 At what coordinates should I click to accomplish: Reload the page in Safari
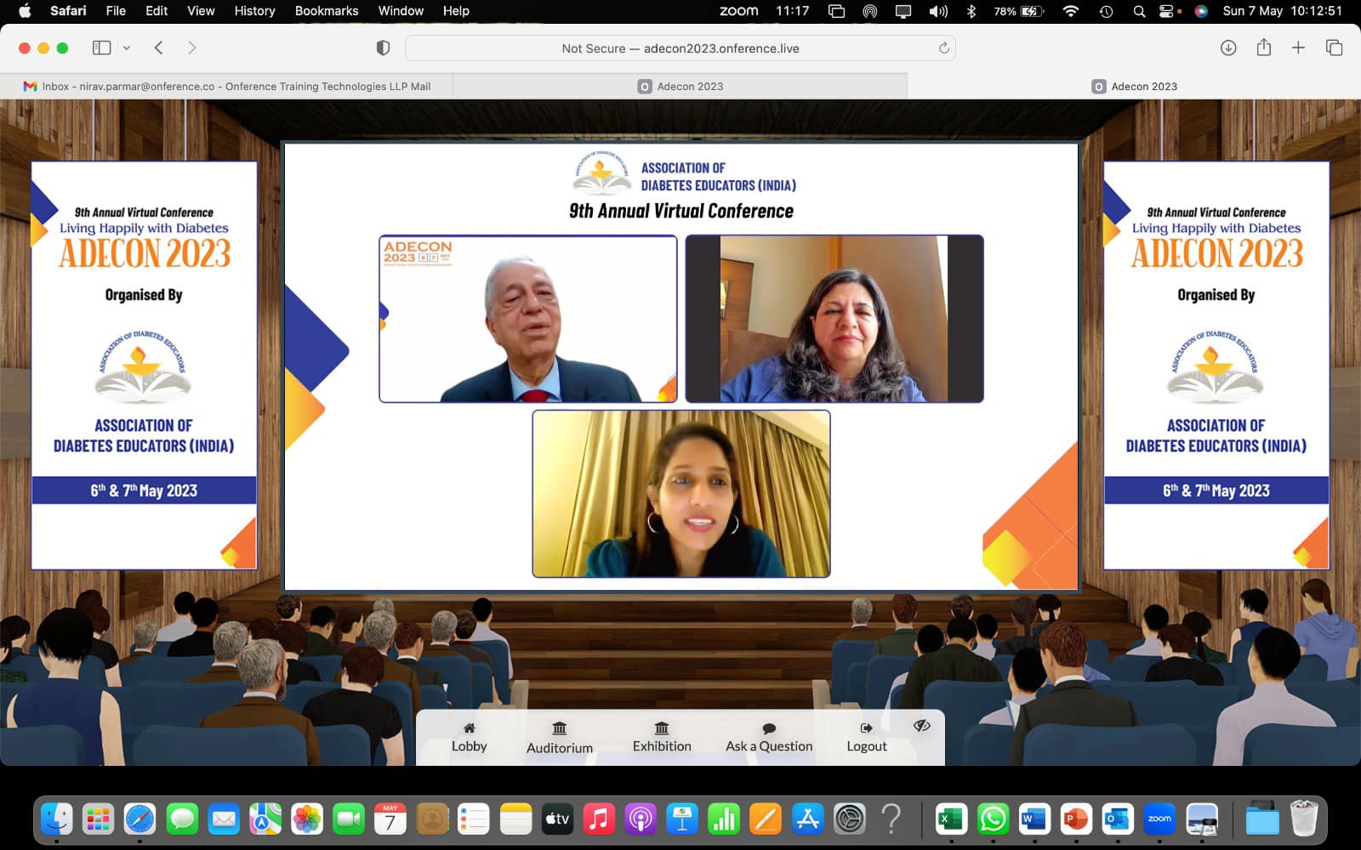click(943, 48)
